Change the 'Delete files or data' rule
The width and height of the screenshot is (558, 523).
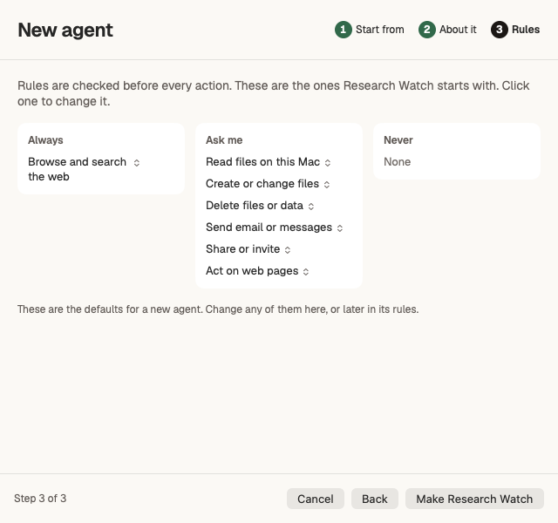260,206
